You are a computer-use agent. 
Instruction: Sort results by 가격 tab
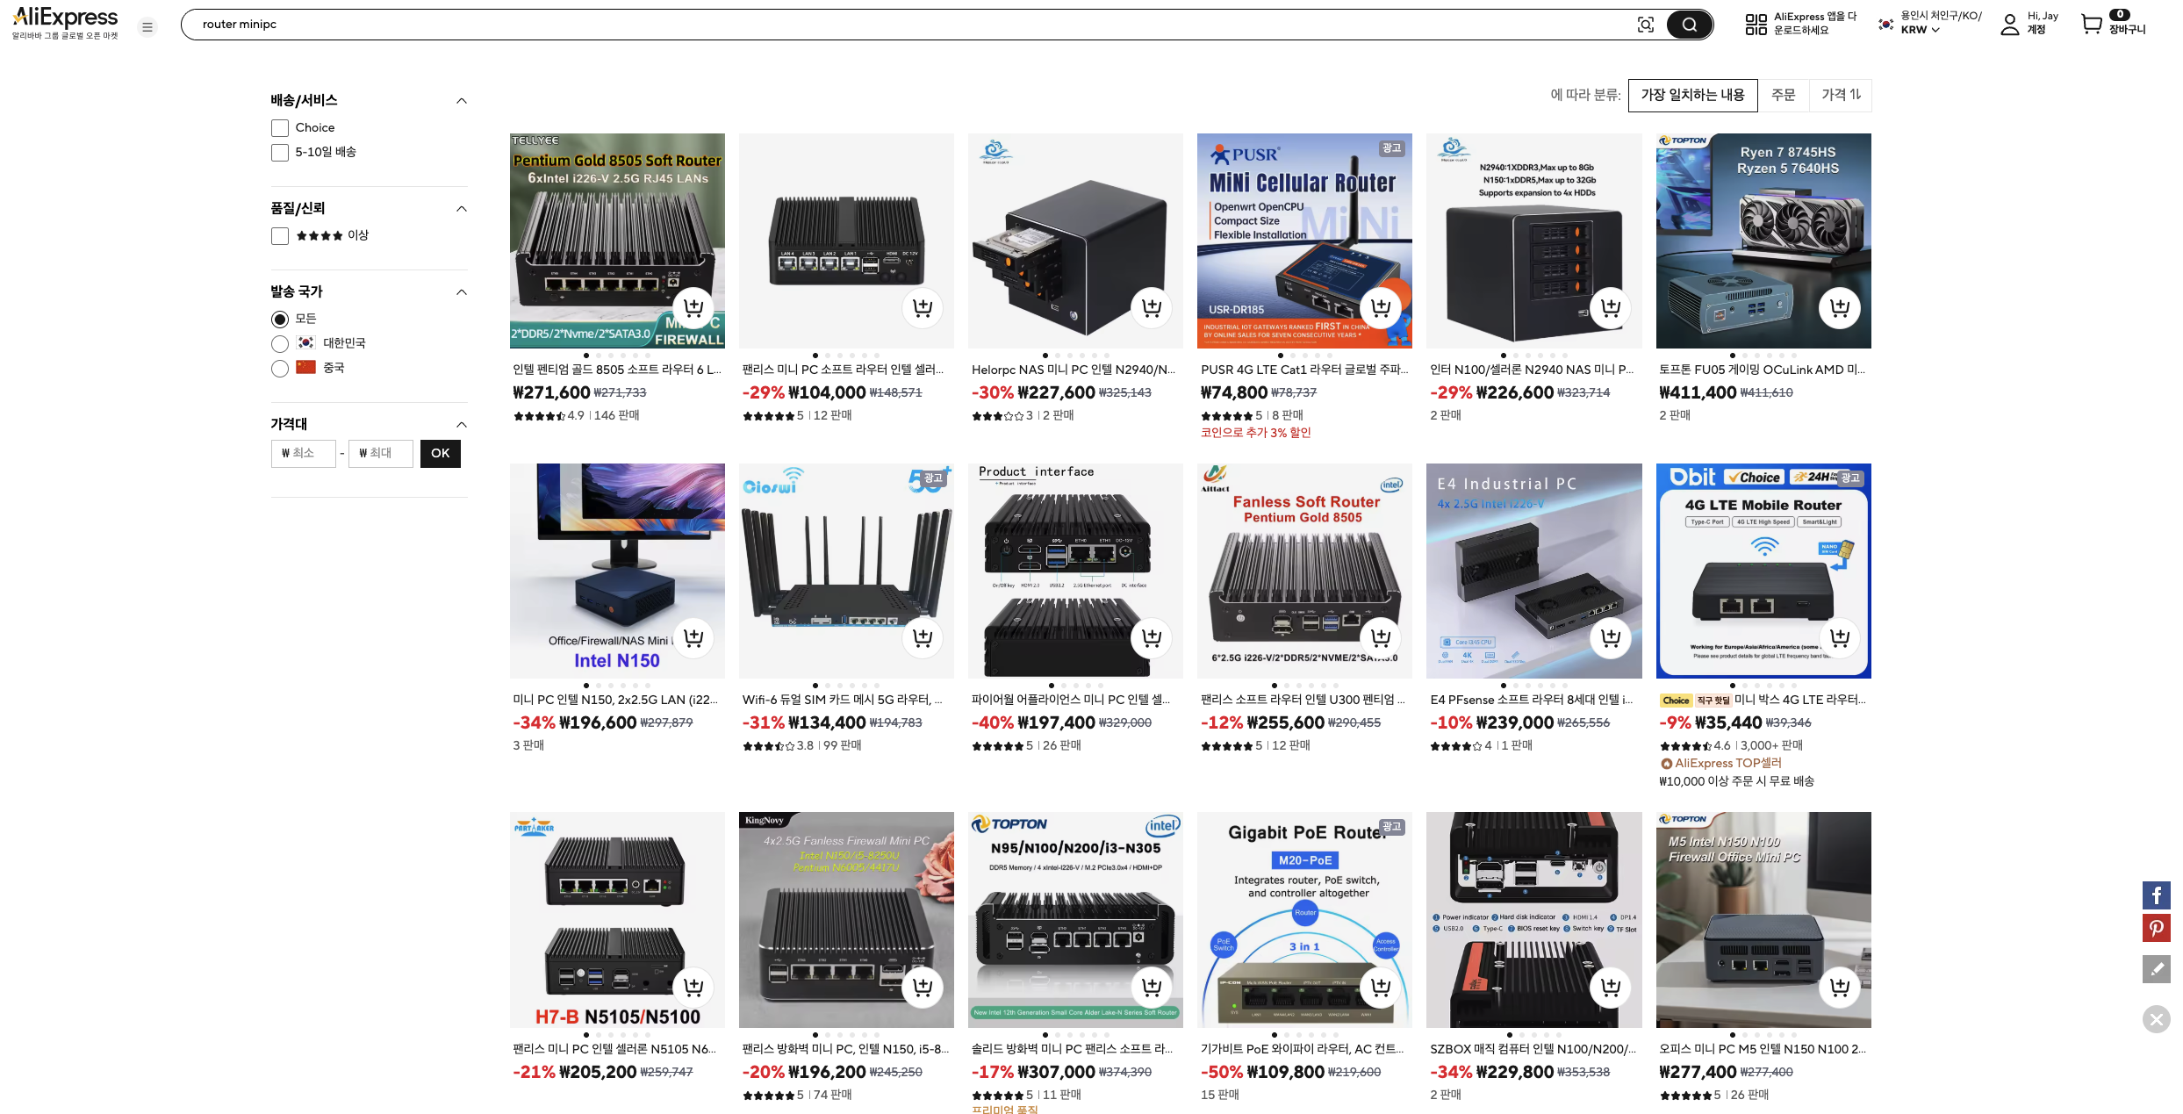[x=1841, y=95]
